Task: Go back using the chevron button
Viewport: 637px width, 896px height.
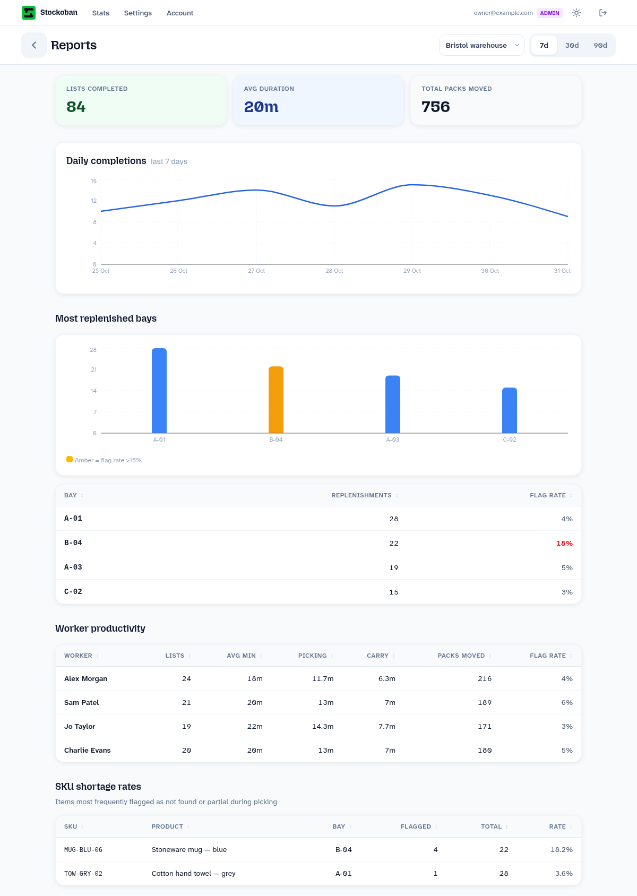Action: (x=34, y=45)
